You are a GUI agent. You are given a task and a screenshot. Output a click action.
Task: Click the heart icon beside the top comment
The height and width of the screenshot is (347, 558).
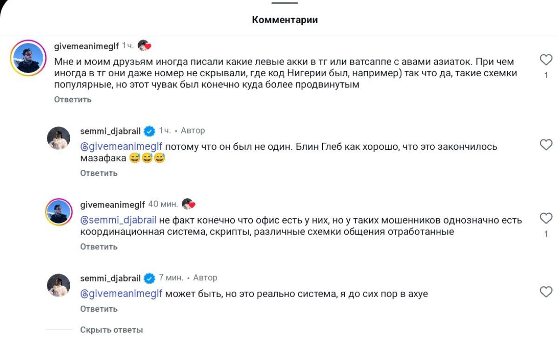[x=545, y=60]
